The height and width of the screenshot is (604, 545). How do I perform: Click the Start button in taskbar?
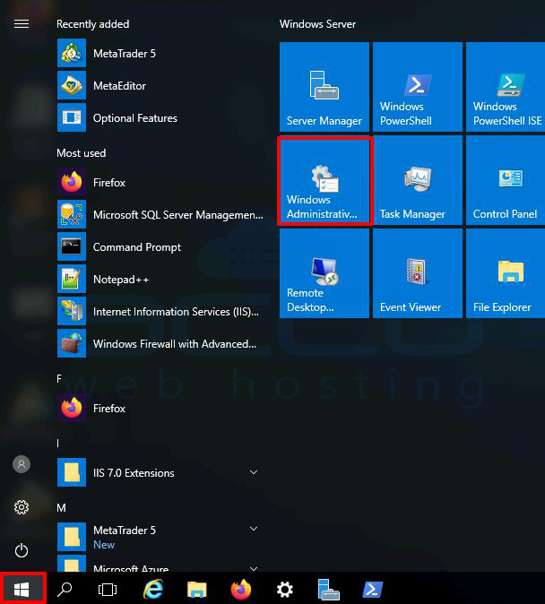tap(22, 589)
